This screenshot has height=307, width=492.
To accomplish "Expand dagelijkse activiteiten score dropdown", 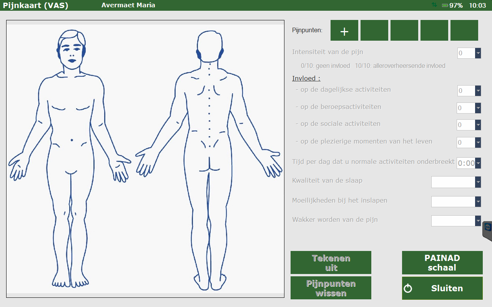I will click(478, 91).
